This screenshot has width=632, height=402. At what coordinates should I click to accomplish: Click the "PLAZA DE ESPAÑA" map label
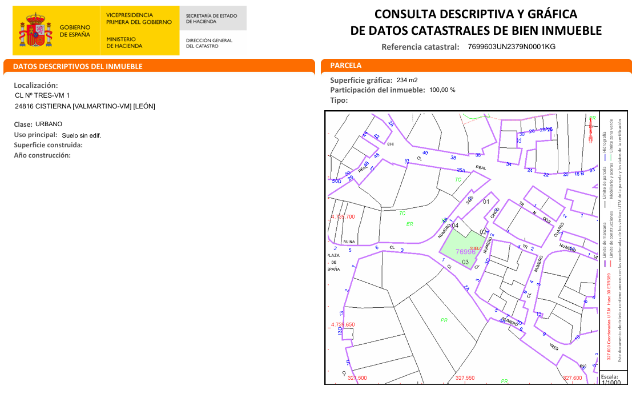(333, 263)
